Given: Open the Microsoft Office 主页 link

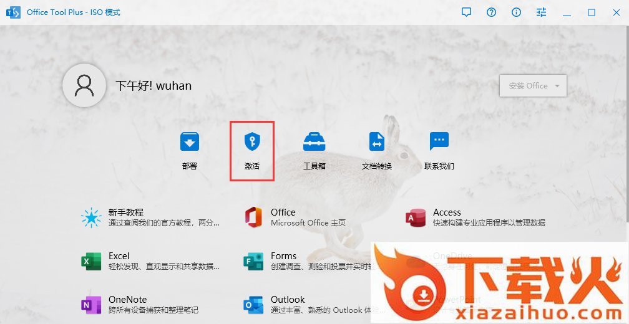Looking at the screenshot, I should [x=308, y=222].
